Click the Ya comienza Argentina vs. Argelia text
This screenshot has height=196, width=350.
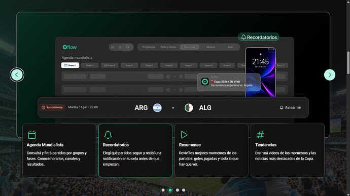pyautogui.click(x=231, y=85)
